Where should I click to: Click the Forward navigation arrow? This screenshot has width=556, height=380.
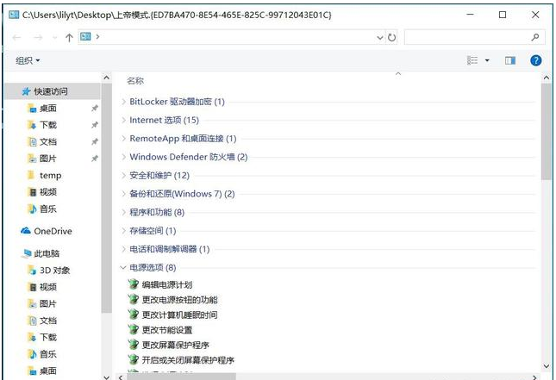point(38,37)
